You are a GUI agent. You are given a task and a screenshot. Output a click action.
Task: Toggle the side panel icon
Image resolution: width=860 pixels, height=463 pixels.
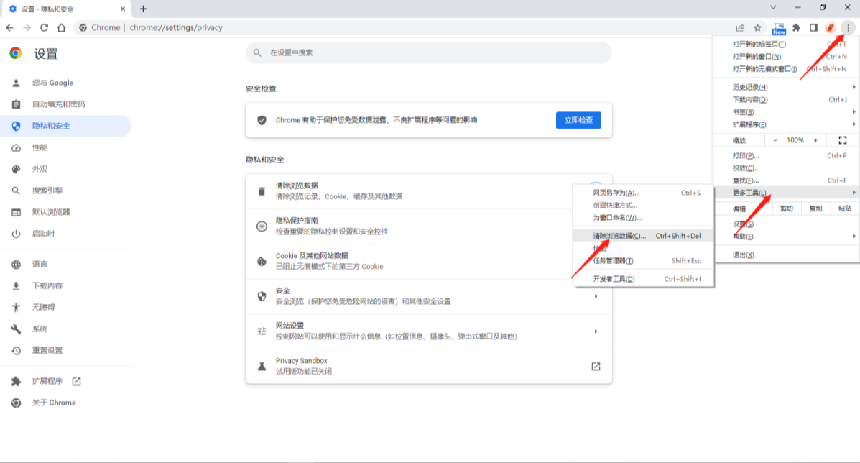point(813,27)
